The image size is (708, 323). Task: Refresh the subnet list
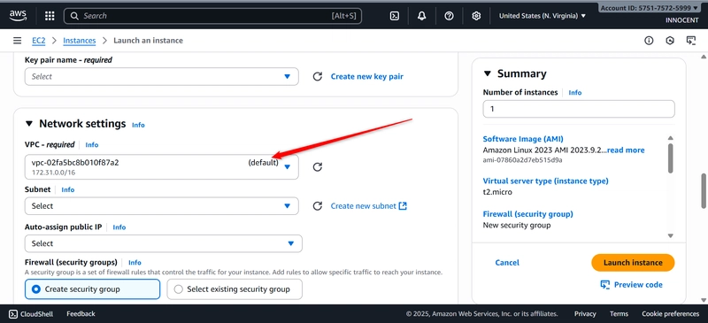(x=318, y=206)
